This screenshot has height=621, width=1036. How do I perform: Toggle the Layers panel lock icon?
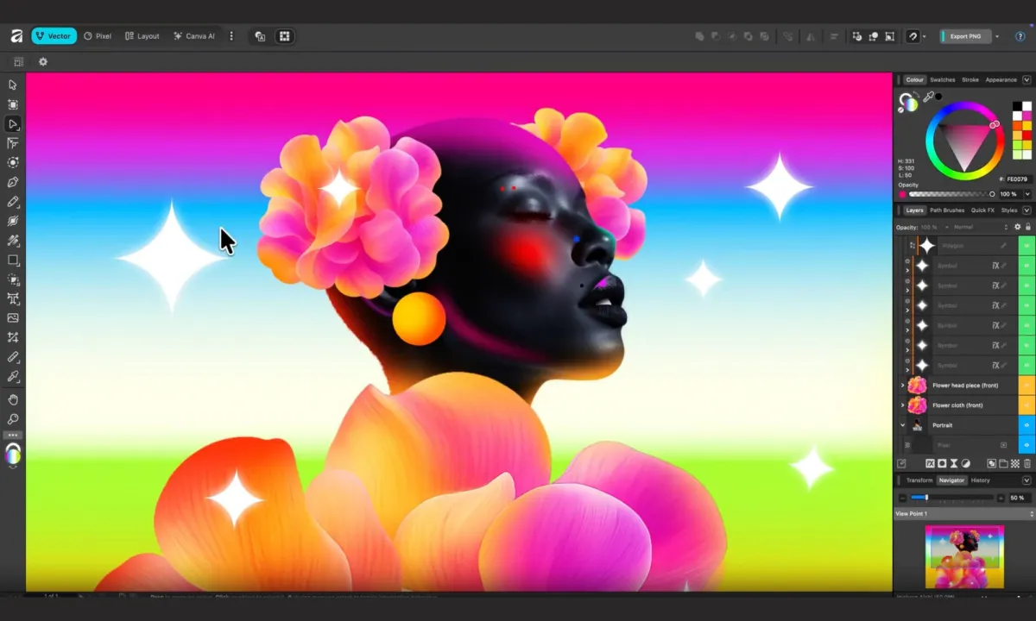click(1027, 227)
